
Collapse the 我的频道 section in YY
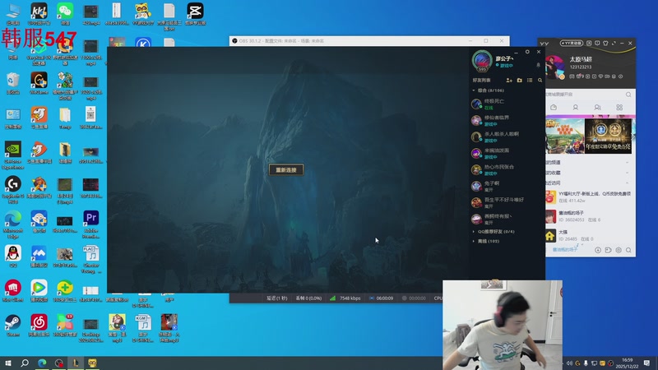(628, 162)
